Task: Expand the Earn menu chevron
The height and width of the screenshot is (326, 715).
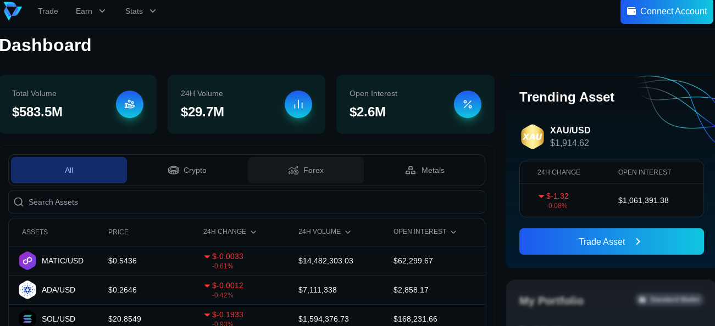Action: (102, 11)
